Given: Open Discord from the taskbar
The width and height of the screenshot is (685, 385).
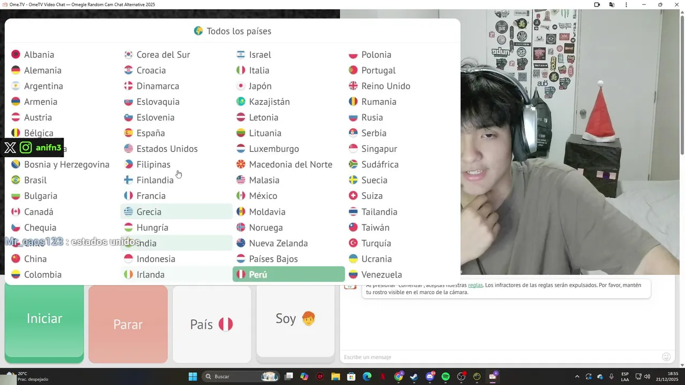Looking at the screenshot, I should tap(430, 376).
